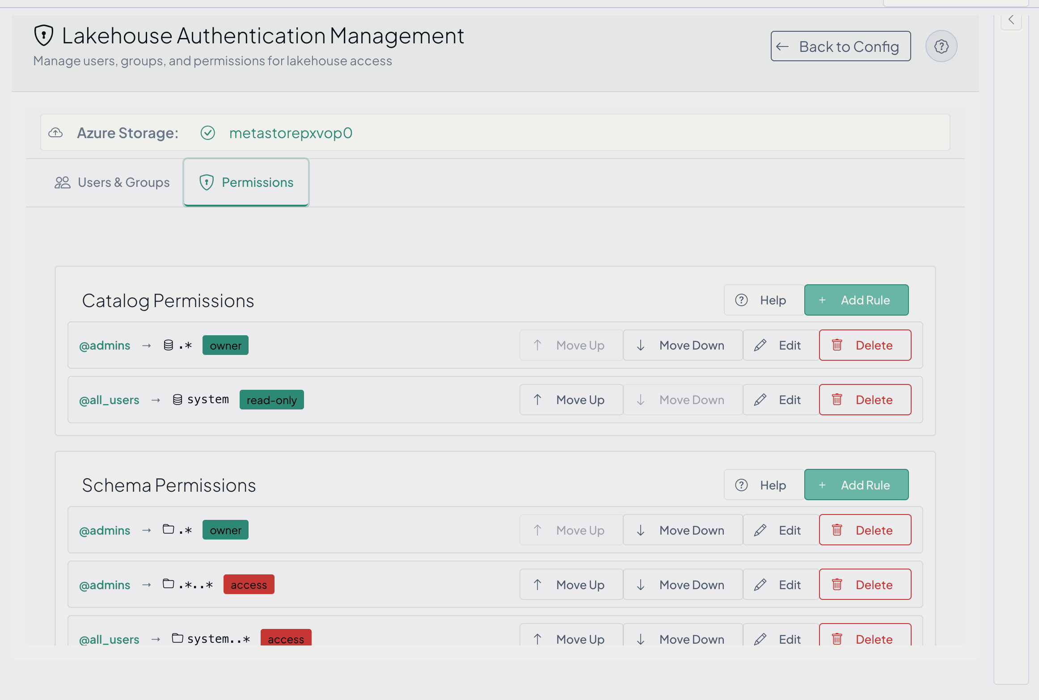Delete the @all_users system read-only rule
This screenshot has width=1039, height=700.
(865, 400)
